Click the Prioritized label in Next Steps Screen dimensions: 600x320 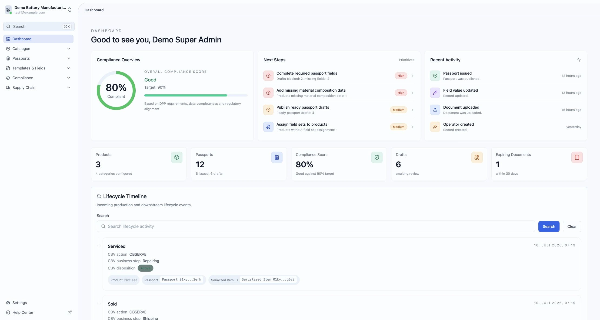[x=406, y=60]
